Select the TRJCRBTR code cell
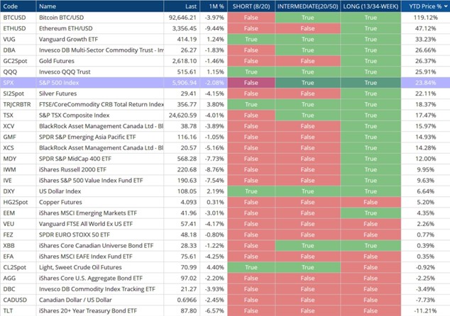 point(18,105)
